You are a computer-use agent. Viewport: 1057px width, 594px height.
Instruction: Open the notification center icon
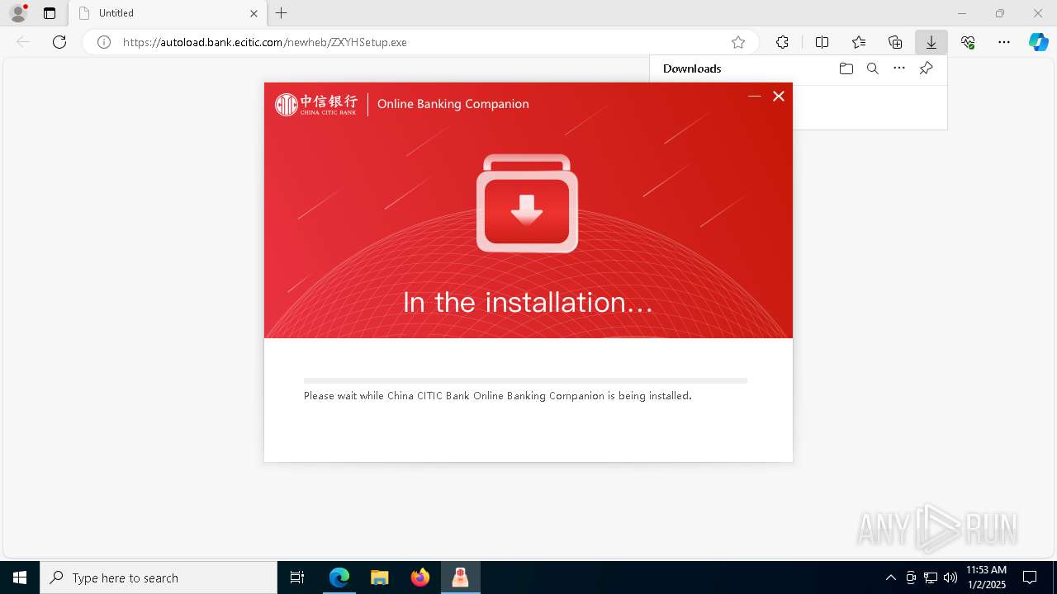(x=1030, y=577)
